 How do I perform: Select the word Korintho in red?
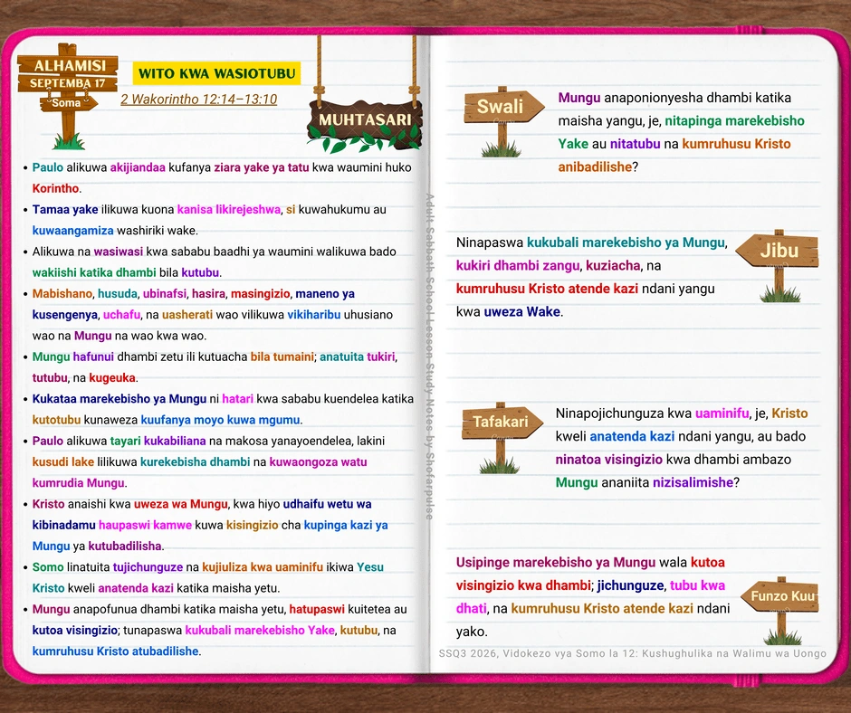coord(56,188)
